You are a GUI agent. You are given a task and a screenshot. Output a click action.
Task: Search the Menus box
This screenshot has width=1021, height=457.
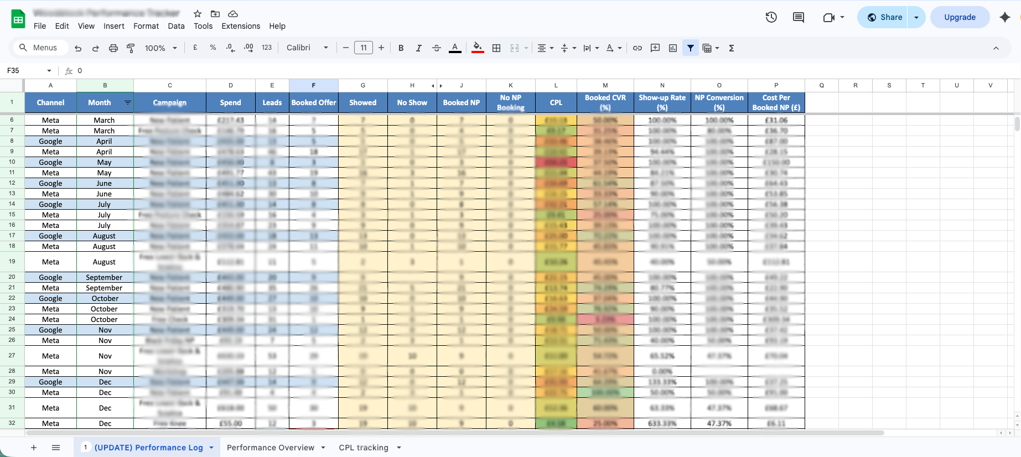(x=41, y=48)
